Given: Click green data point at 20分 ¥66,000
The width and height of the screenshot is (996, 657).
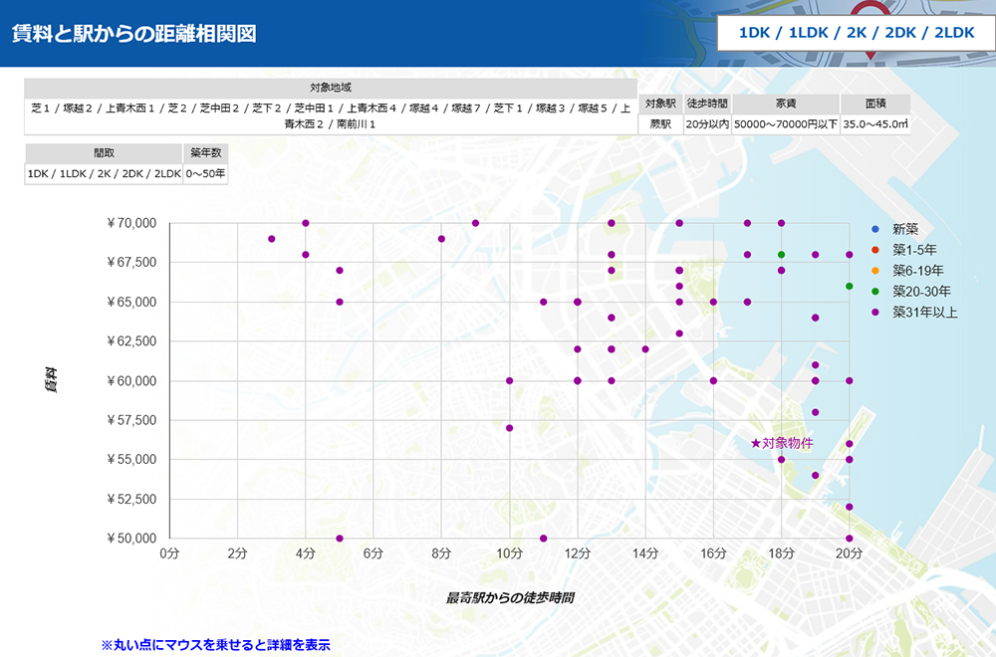Looking at the screenshot, I should tap(850, 287).
